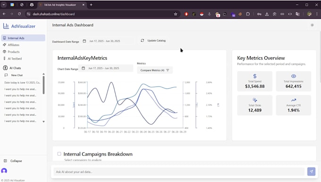Toggle the theme with the sun icon
Screen dimensions: 321x182
point(312,25)
